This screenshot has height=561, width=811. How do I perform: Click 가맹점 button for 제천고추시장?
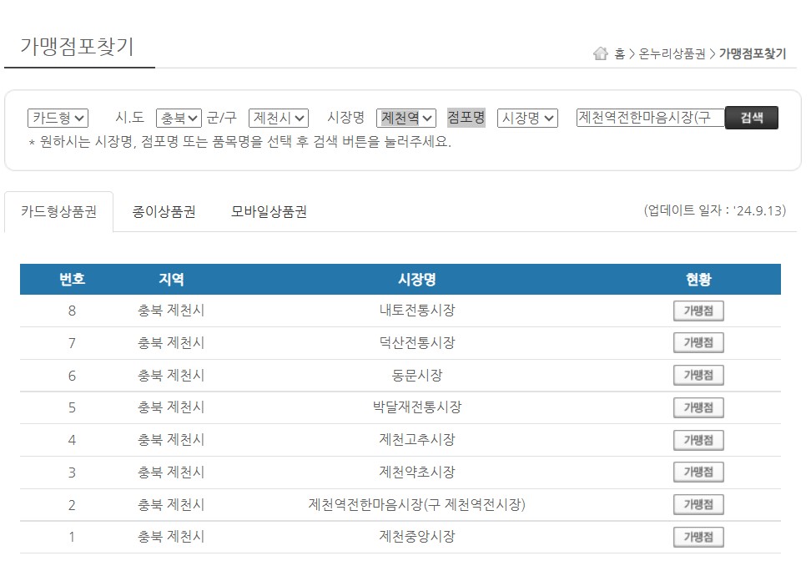click(x=698, y=440)
